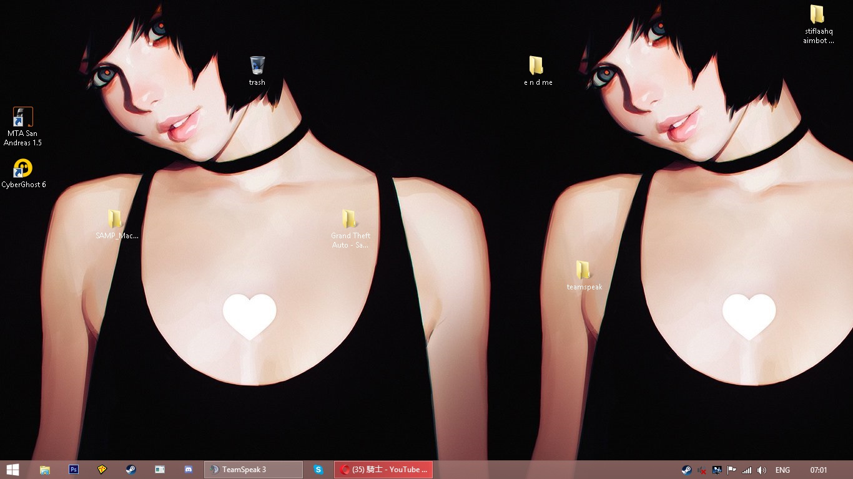The image size is (853, 479).
Task: Click the ENG language indicator
Action: (x=782, y=470)
